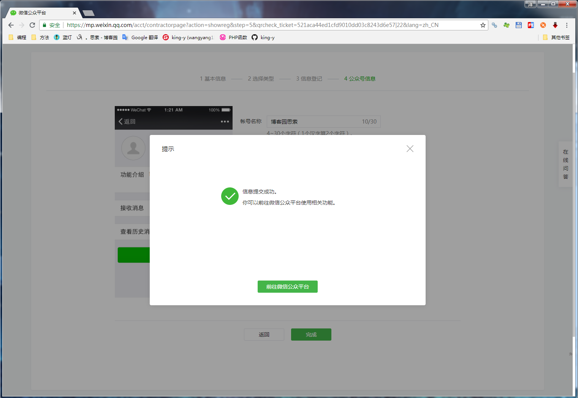Click the 信息提交成功 message text
578x398 pixels.
click(260, 192)
